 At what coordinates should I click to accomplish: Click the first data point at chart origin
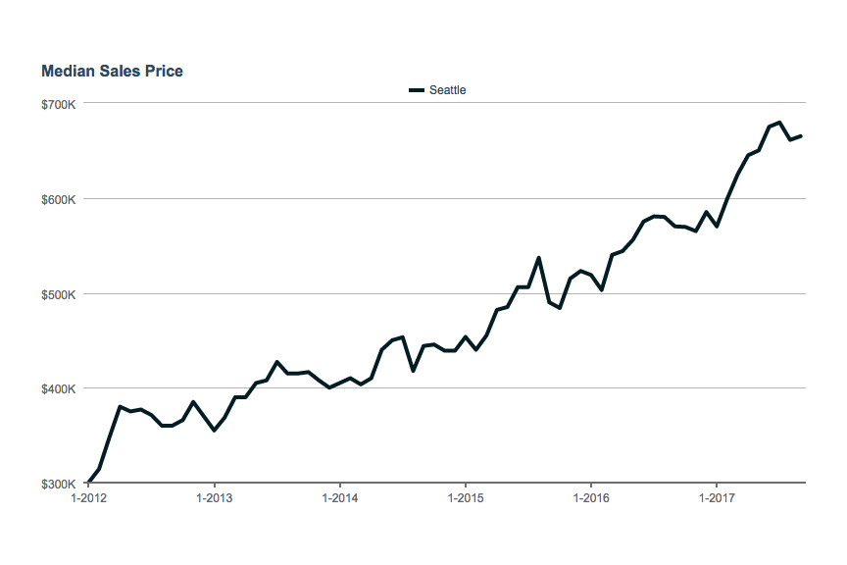point(89,483)
